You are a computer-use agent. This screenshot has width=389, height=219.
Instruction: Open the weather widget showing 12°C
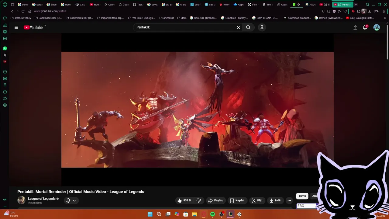click(11, 214)
